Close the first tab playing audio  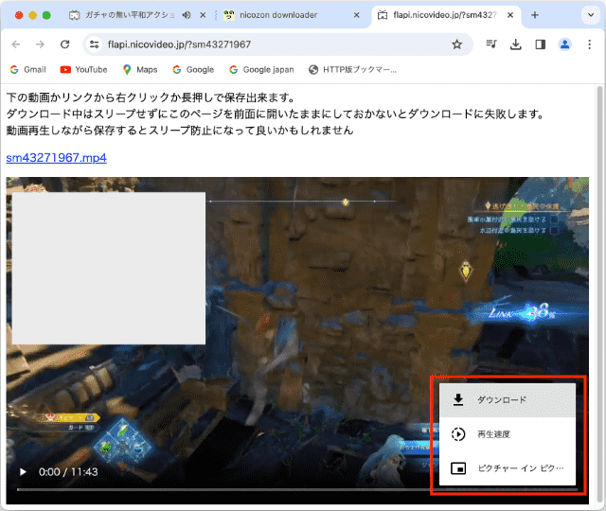pyautogui.click(x=203, y=15)
